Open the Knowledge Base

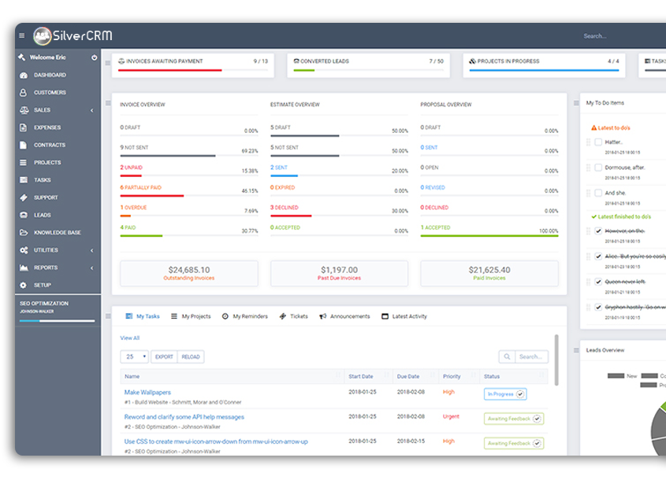click(59, 232)
